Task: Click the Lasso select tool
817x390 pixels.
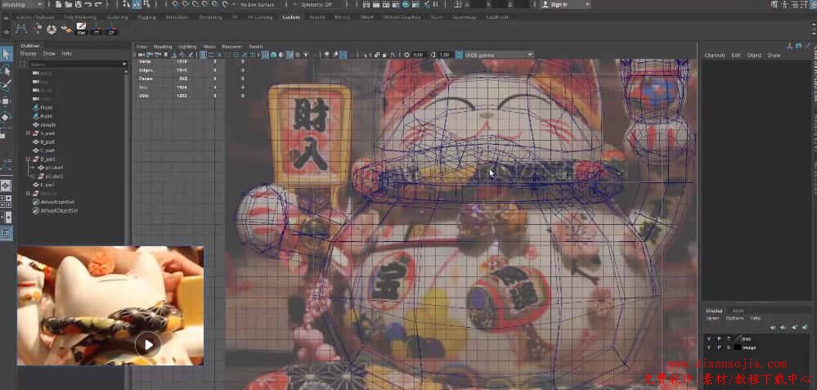Action: tap(7, 70)
